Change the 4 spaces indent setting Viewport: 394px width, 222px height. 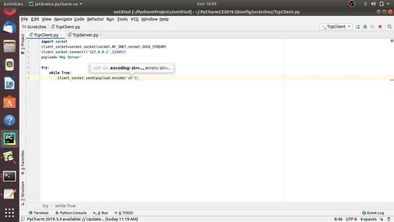point(368,220)
